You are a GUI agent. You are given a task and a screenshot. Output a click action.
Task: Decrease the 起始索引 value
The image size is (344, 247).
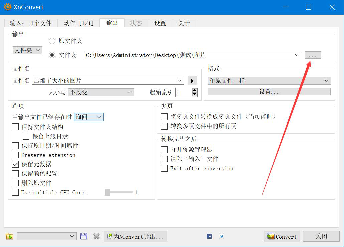(x=194, y=94)
